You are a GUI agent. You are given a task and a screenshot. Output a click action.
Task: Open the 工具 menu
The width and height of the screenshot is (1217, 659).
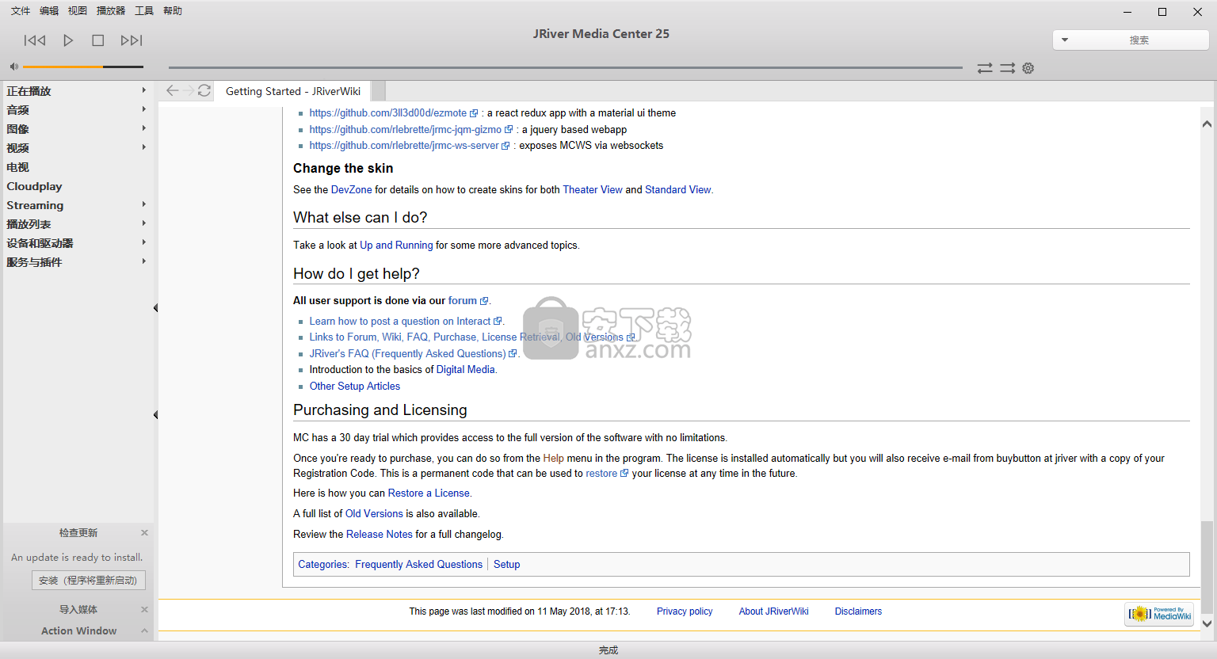(144, 11)
